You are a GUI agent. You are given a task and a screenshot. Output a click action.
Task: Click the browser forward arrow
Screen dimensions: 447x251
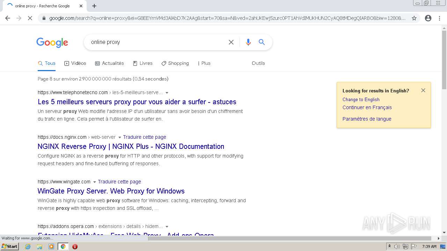click(x=19, y=18)
